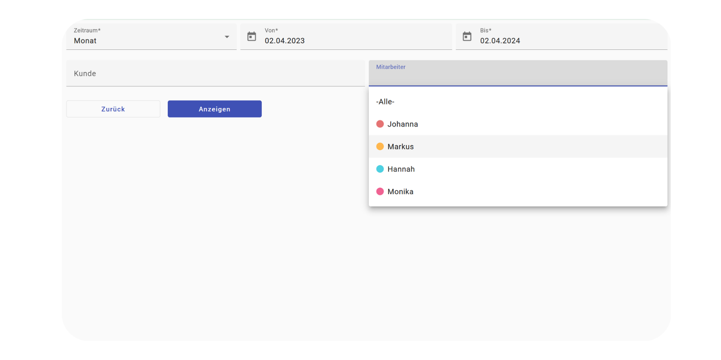Image resolution: width=721 pixels, height=360 pixels.
Task: Click the Zurück button
Action: coord(113,109)
